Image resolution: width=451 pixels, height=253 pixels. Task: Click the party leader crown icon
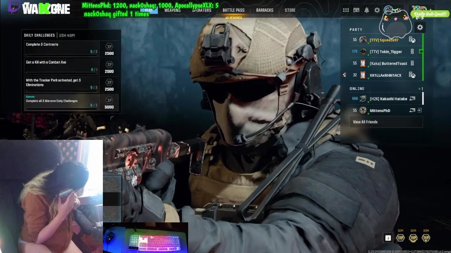[421, 51]
